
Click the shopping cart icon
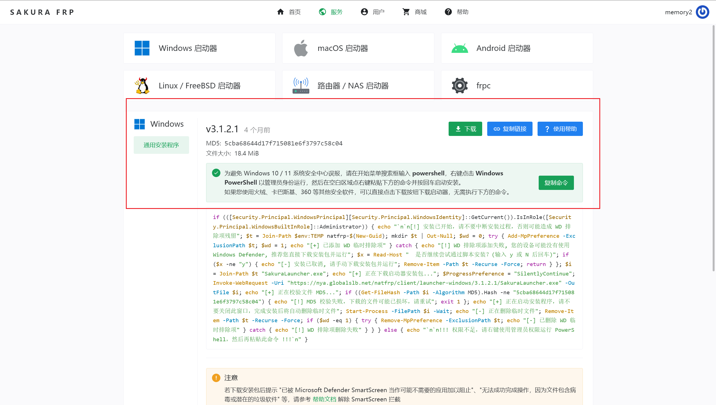(406, 12)
